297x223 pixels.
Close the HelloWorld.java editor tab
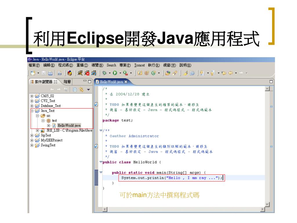[126, 82]
